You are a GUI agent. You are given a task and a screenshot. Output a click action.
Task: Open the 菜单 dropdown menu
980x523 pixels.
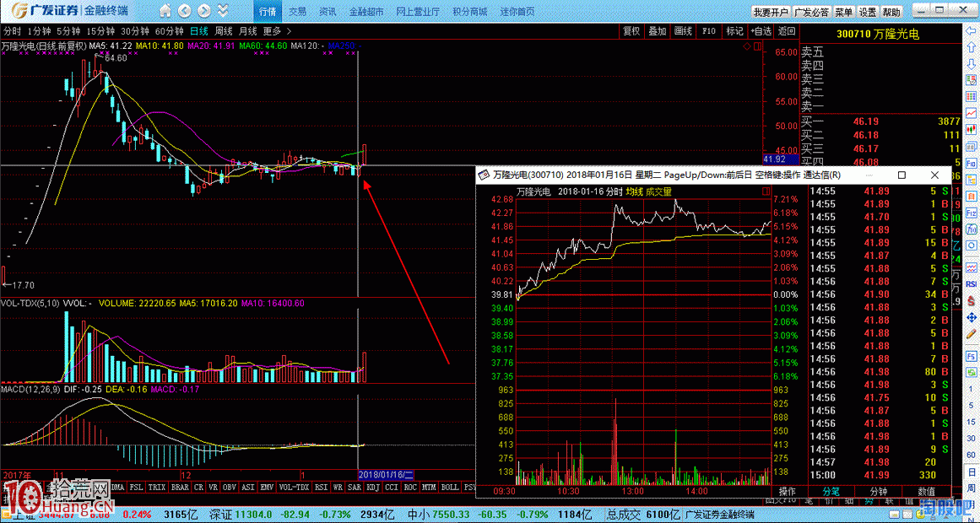pyautogui.click(x=843, y=13)
